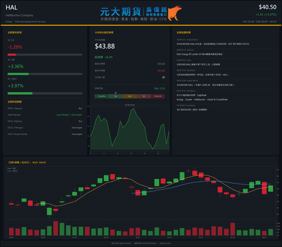Click the Morgan Stanley Overweight rating row
This screenshot has width=282, height=247.
point(45,134)
